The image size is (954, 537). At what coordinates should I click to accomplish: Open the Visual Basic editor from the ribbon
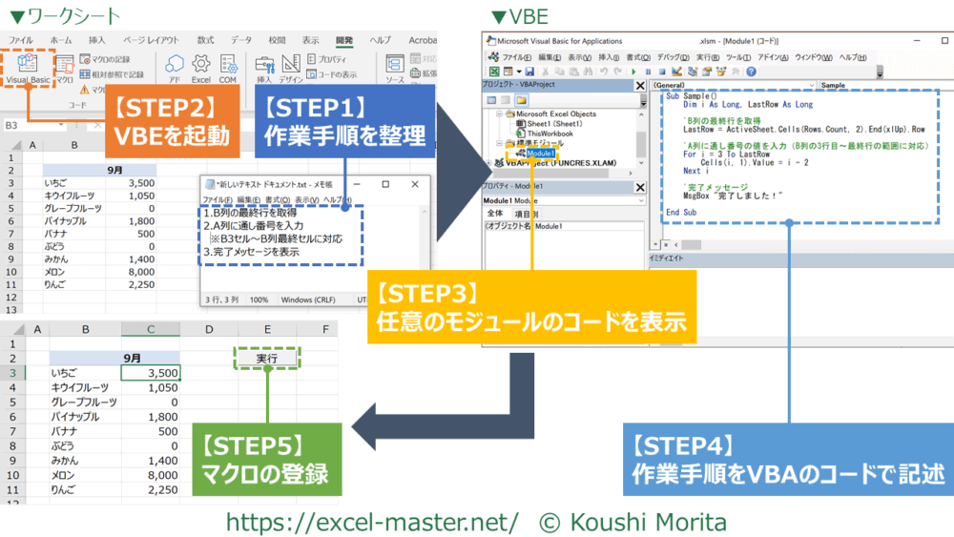(28, 69)
